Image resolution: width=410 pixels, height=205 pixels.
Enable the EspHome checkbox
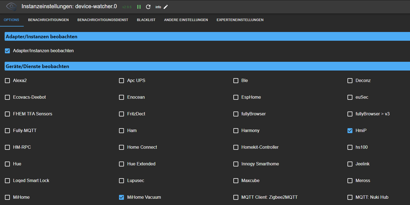click(x=236, y=97)
